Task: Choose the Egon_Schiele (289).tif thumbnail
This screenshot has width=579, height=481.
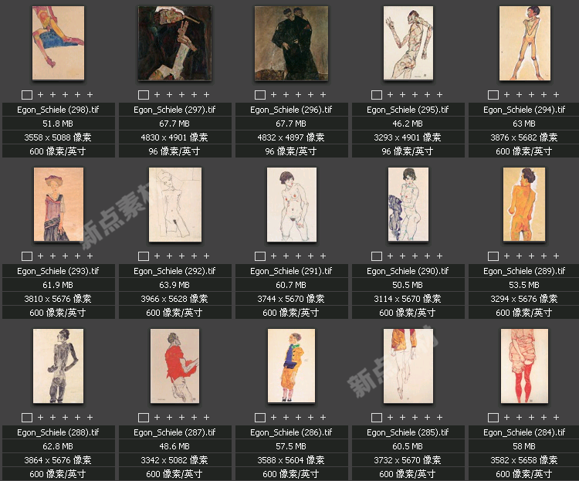Action: [x=524, y=205]
